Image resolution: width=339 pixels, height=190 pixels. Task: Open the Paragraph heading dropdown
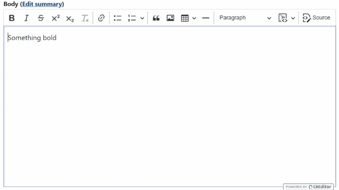245,18
